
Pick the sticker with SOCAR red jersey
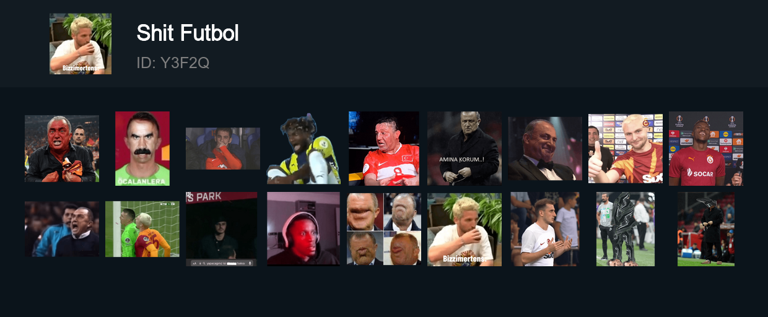pyautogui.click(x=706, y=149)
